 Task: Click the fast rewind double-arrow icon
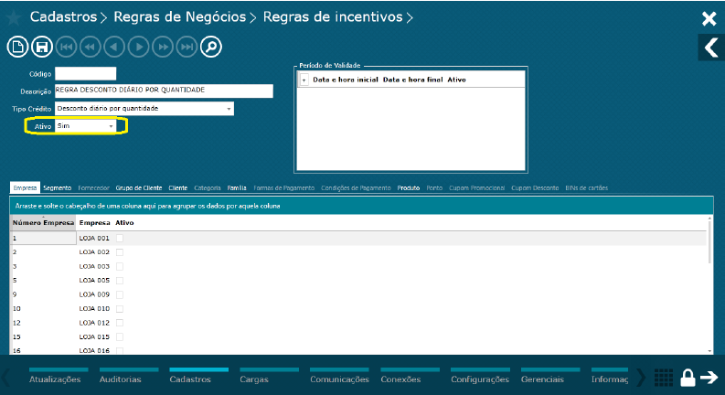pos(91,47)
